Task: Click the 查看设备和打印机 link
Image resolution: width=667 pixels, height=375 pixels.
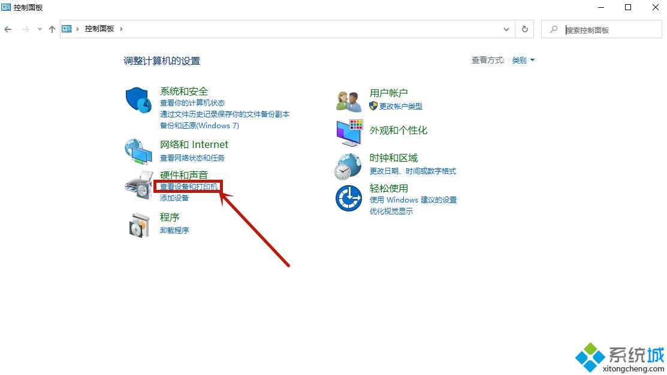Action: tap(189, 187)
